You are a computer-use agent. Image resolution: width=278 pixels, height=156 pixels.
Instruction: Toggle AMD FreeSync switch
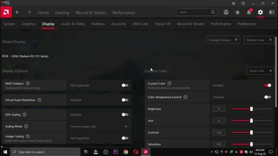coord(125,85)
